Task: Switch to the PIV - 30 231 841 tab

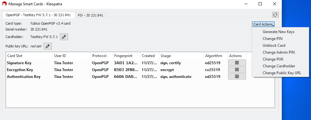Action: (x=90, y=15)
